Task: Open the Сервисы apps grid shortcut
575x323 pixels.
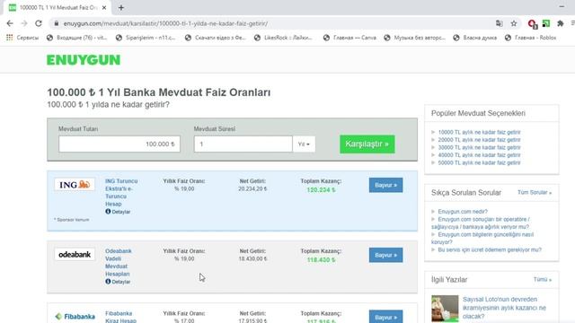Action: click(x=22, y=38)
